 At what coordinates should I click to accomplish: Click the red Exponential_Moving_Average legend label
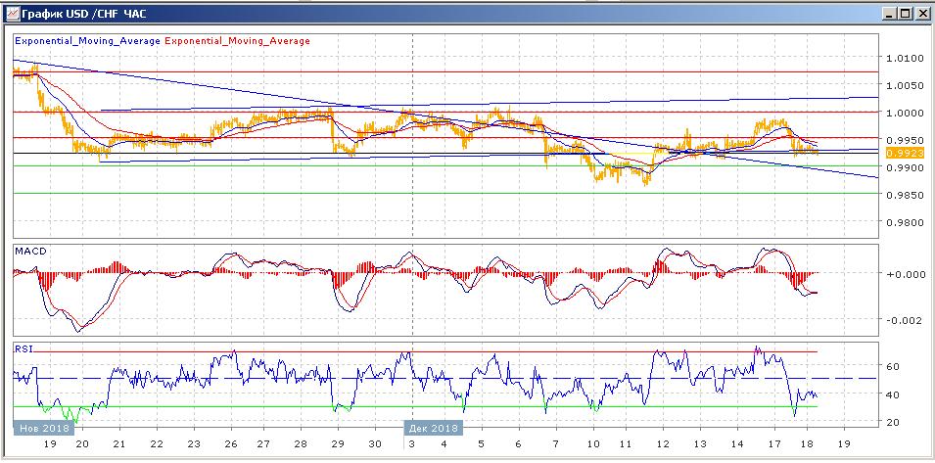click(238, 41)
